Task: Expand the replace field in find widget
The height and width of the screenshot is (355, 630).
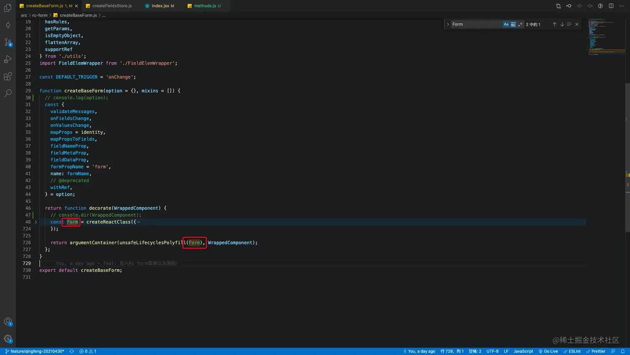Action: point(448,24)
